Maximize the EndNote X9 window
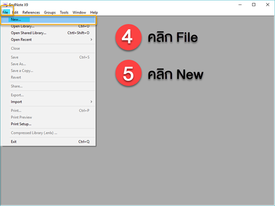275x206 pixels. coord(253,4)
